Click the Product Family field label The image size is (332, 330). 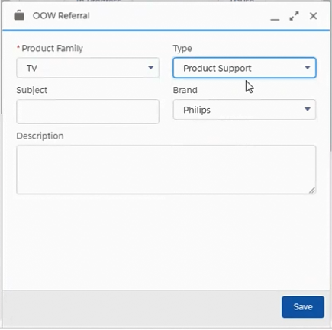click(52, 48)
